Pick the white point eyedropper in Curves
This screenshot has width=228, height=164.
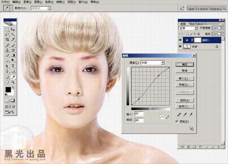point(190,114)
